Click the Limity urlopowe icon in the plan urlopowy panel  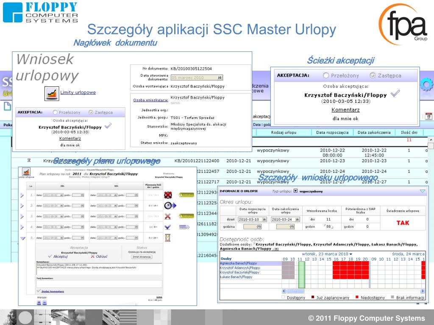click(26, 172)
